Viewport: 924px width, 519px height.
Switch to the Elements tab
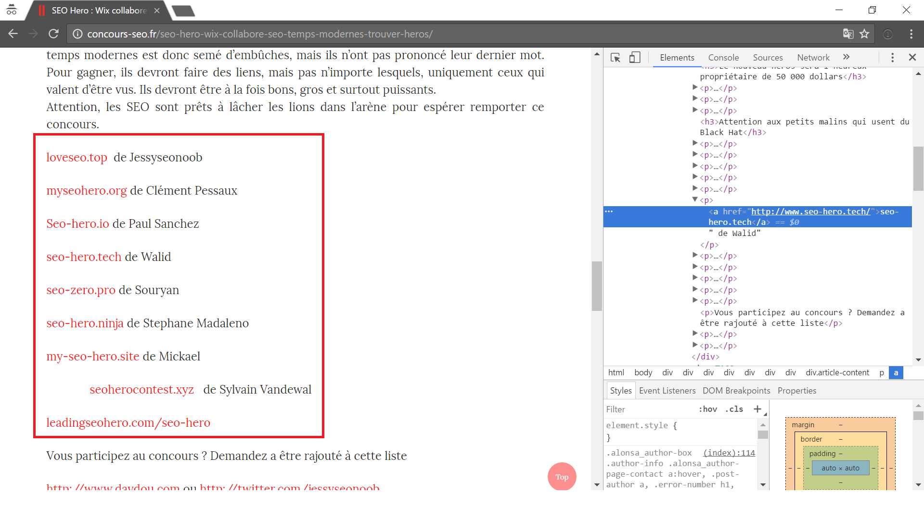point(677,58)
